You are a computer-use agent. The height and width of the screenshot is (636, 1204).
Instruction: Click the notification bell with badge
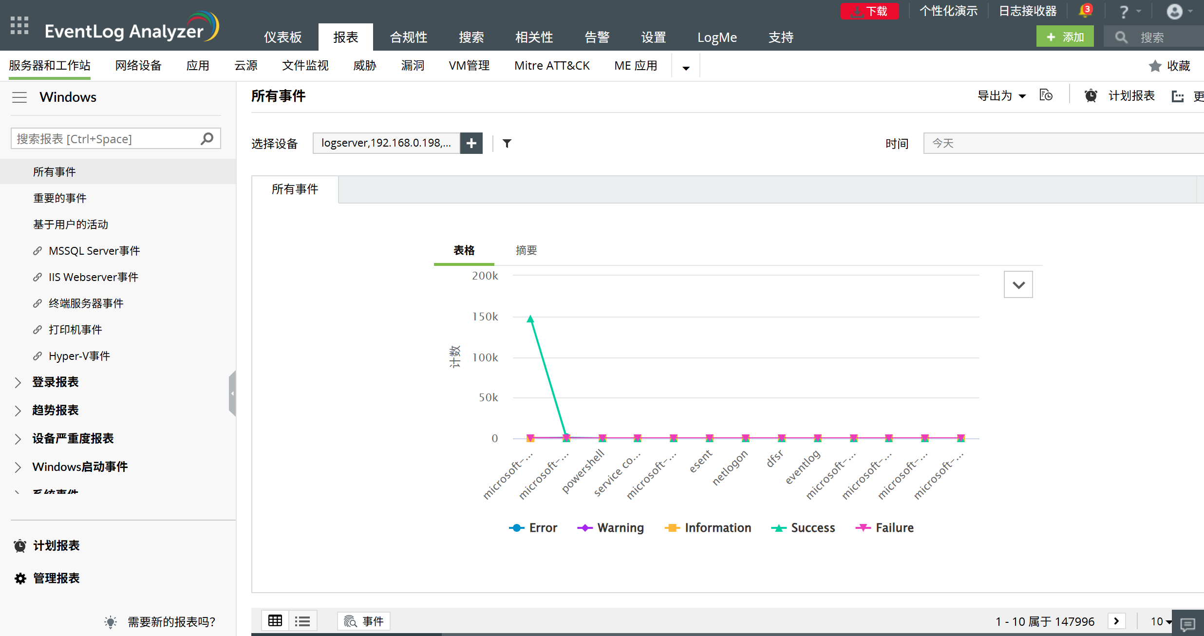click(1085, 11)
